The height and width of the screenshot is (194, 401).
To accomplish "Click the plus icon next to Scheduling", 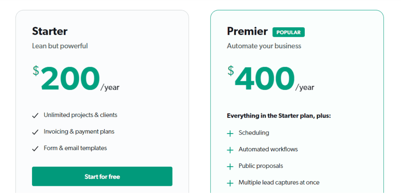I will coord(230,134).
